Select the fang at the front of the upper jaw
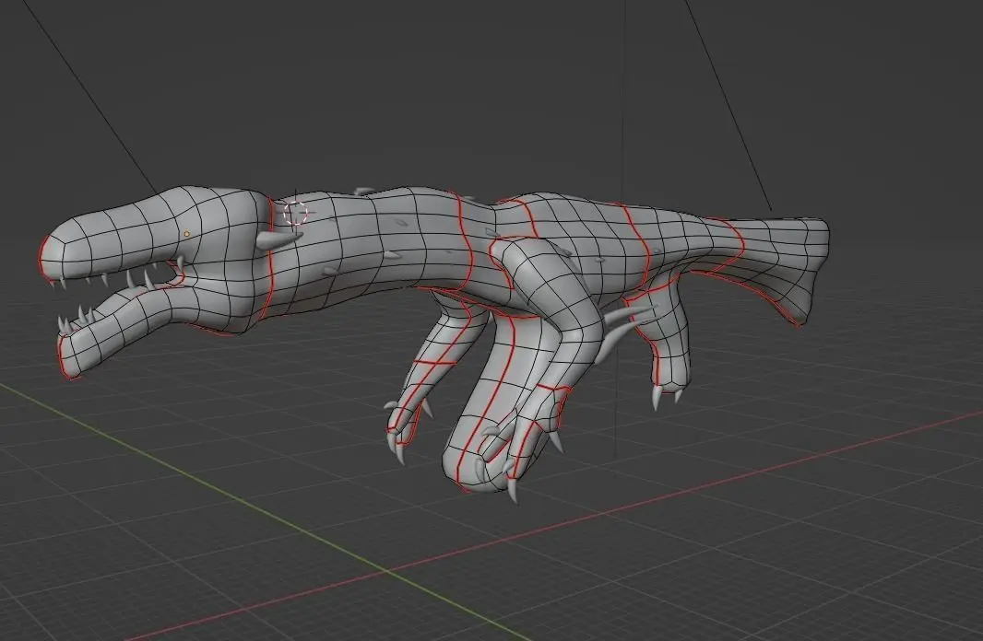 point(62,285)
